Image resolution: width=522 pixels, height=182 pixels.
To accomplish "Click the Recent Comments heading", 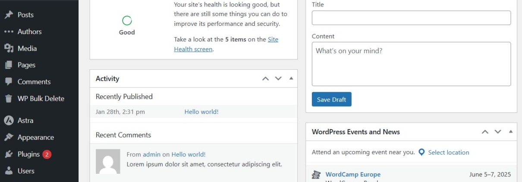I will pyautogui.click(x=123, y=135).
